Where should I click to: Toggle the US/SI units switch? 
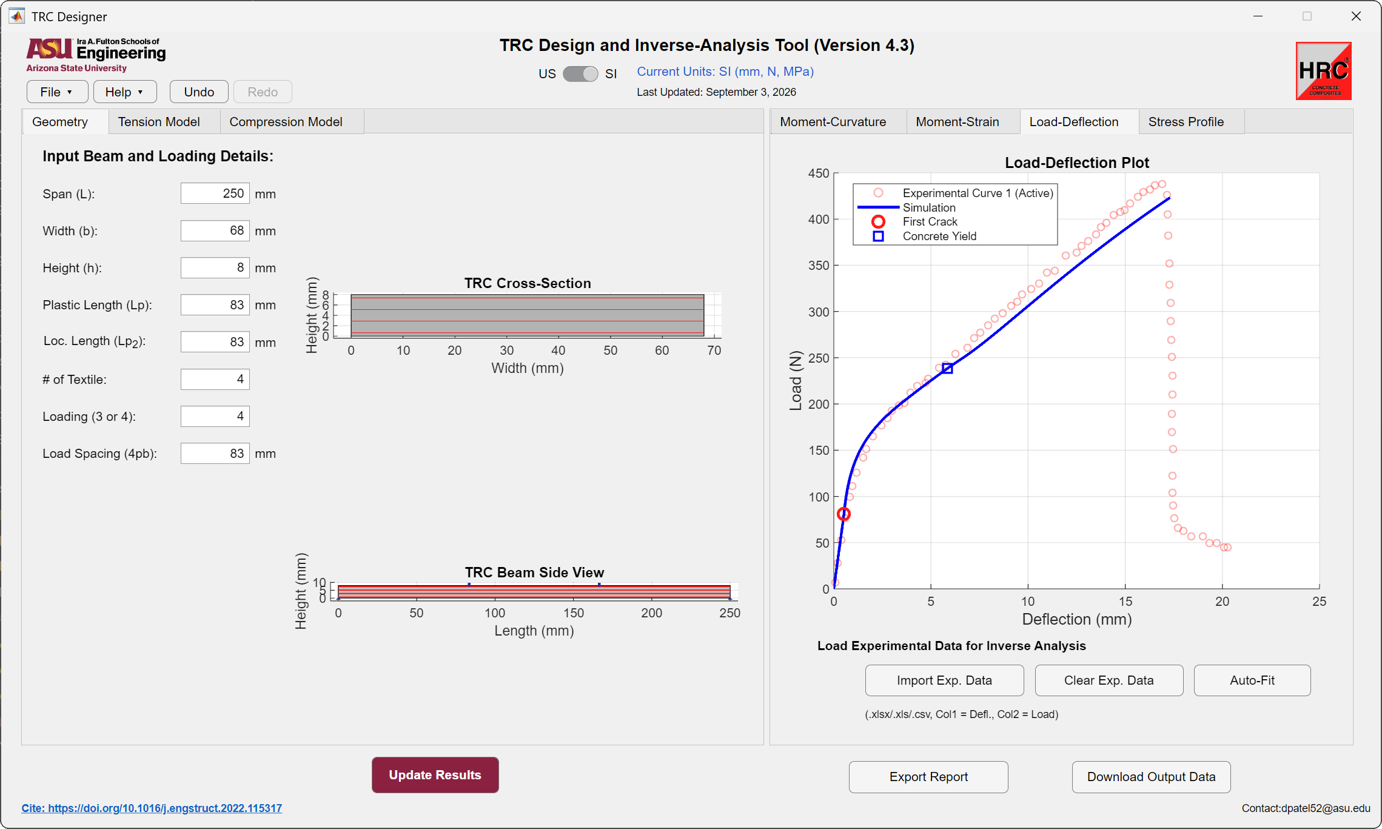coord(580,74)
